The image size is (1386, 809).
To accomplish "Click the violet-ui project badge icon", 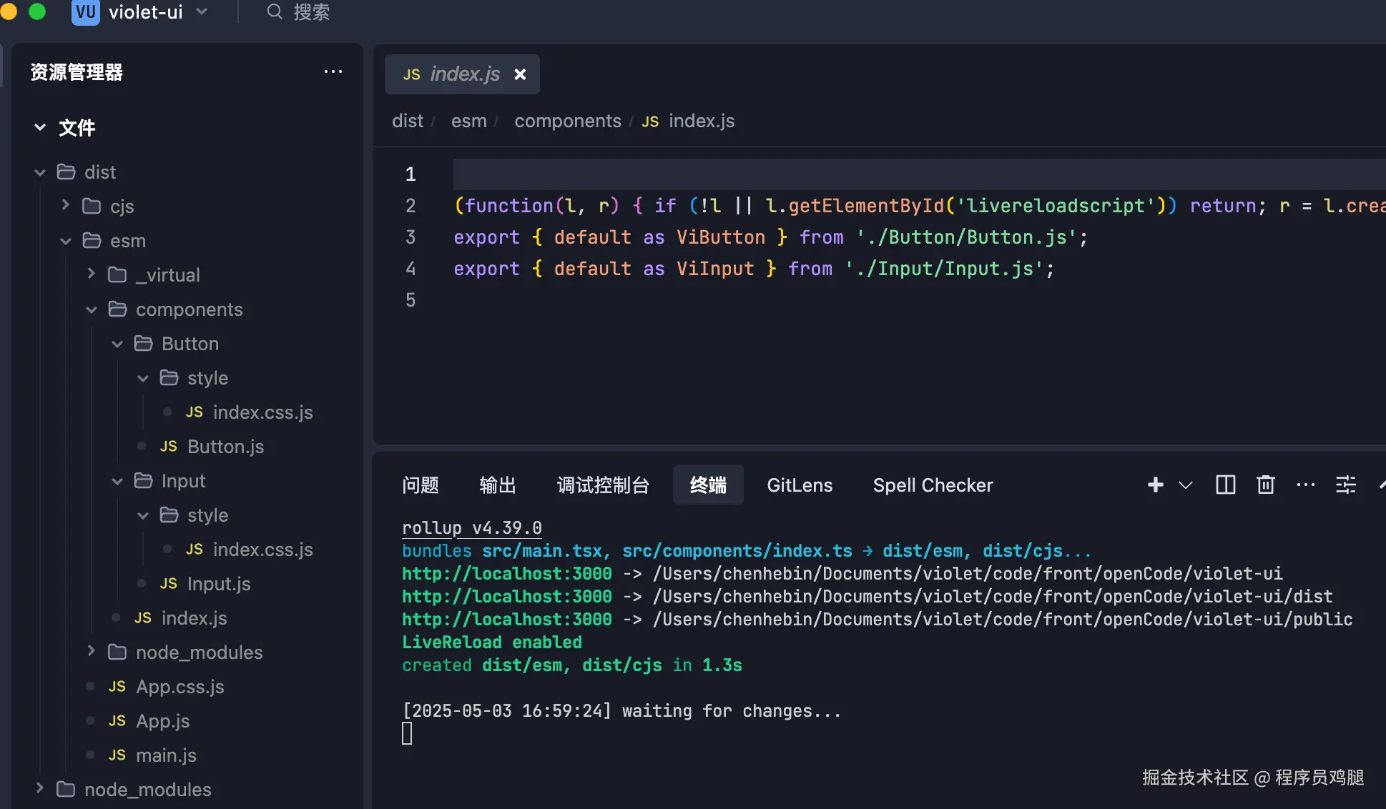I will pyautogui.click(x=86, y=12).
